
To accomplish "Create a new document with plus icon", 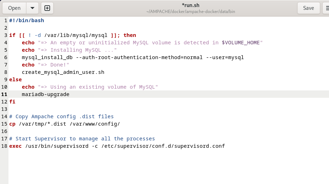I will coord(47,8).
